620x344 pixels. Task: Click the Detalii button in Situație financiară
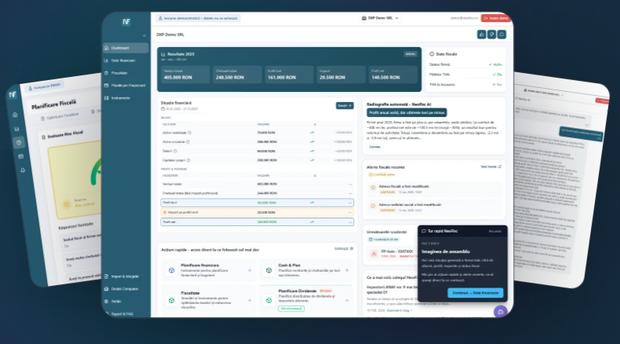[x=345, y=106]
